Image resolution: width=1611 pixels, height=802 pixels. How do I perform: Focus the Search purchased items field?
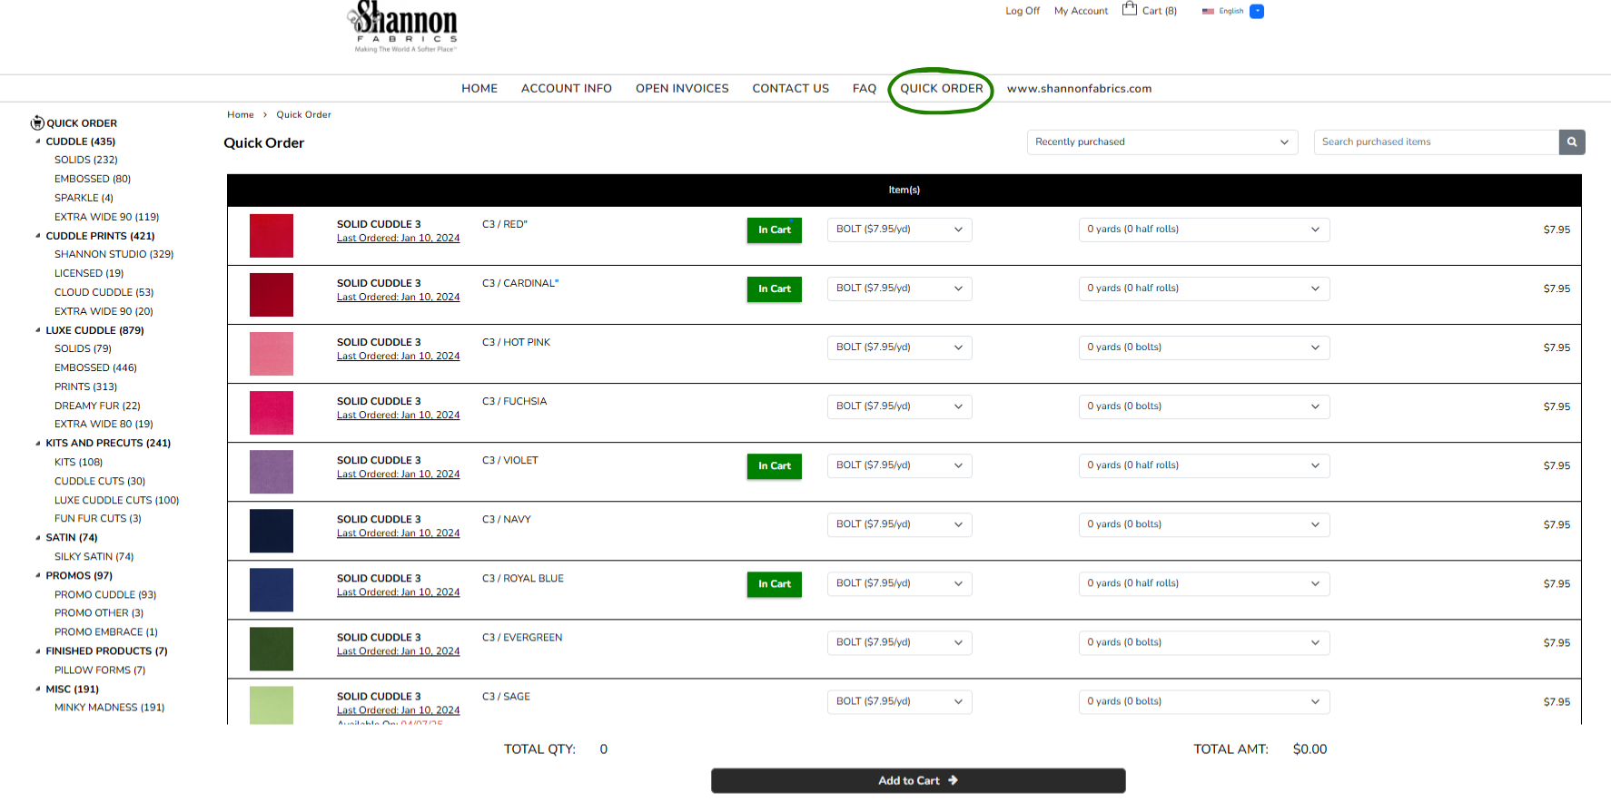1436,142
